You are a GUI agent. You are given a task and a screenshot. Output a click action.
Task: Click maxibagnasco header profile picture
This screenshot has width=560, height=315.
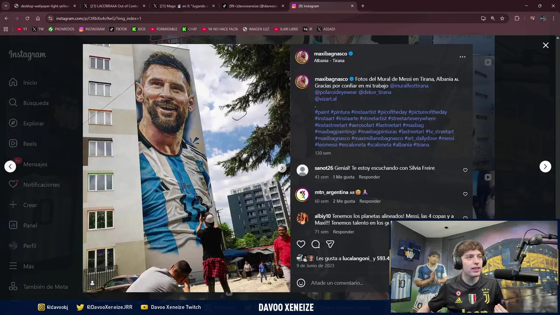(302, 57)
